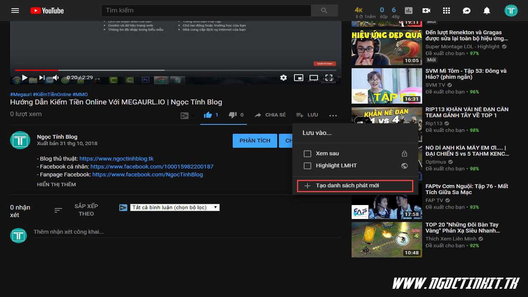
Task: Open the three-dot more actions menu
Action: (333, 115)
